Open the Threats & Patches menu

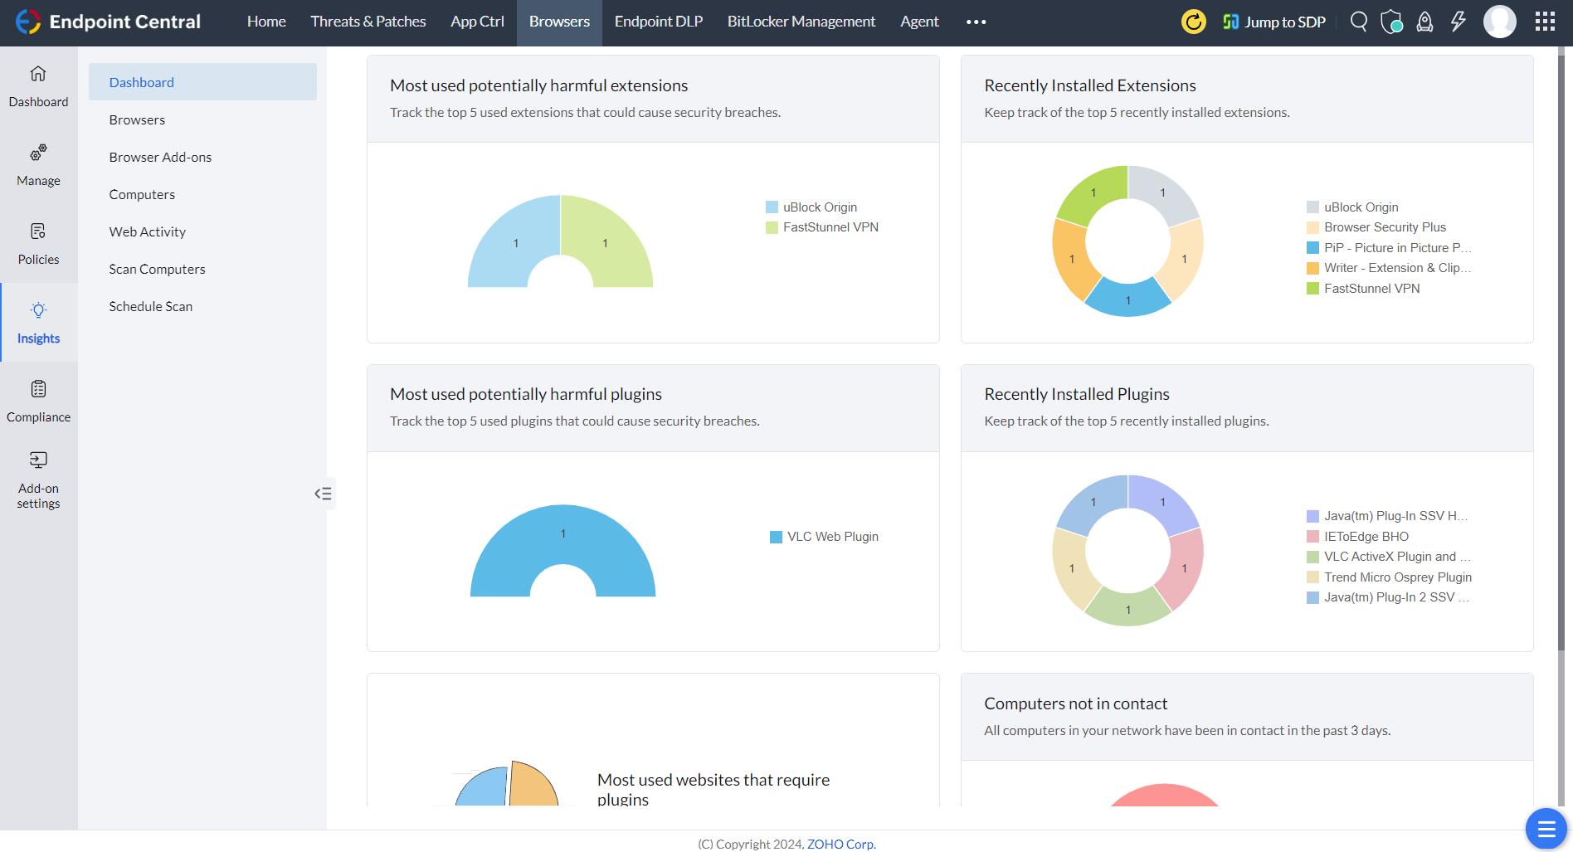(368, 22)
